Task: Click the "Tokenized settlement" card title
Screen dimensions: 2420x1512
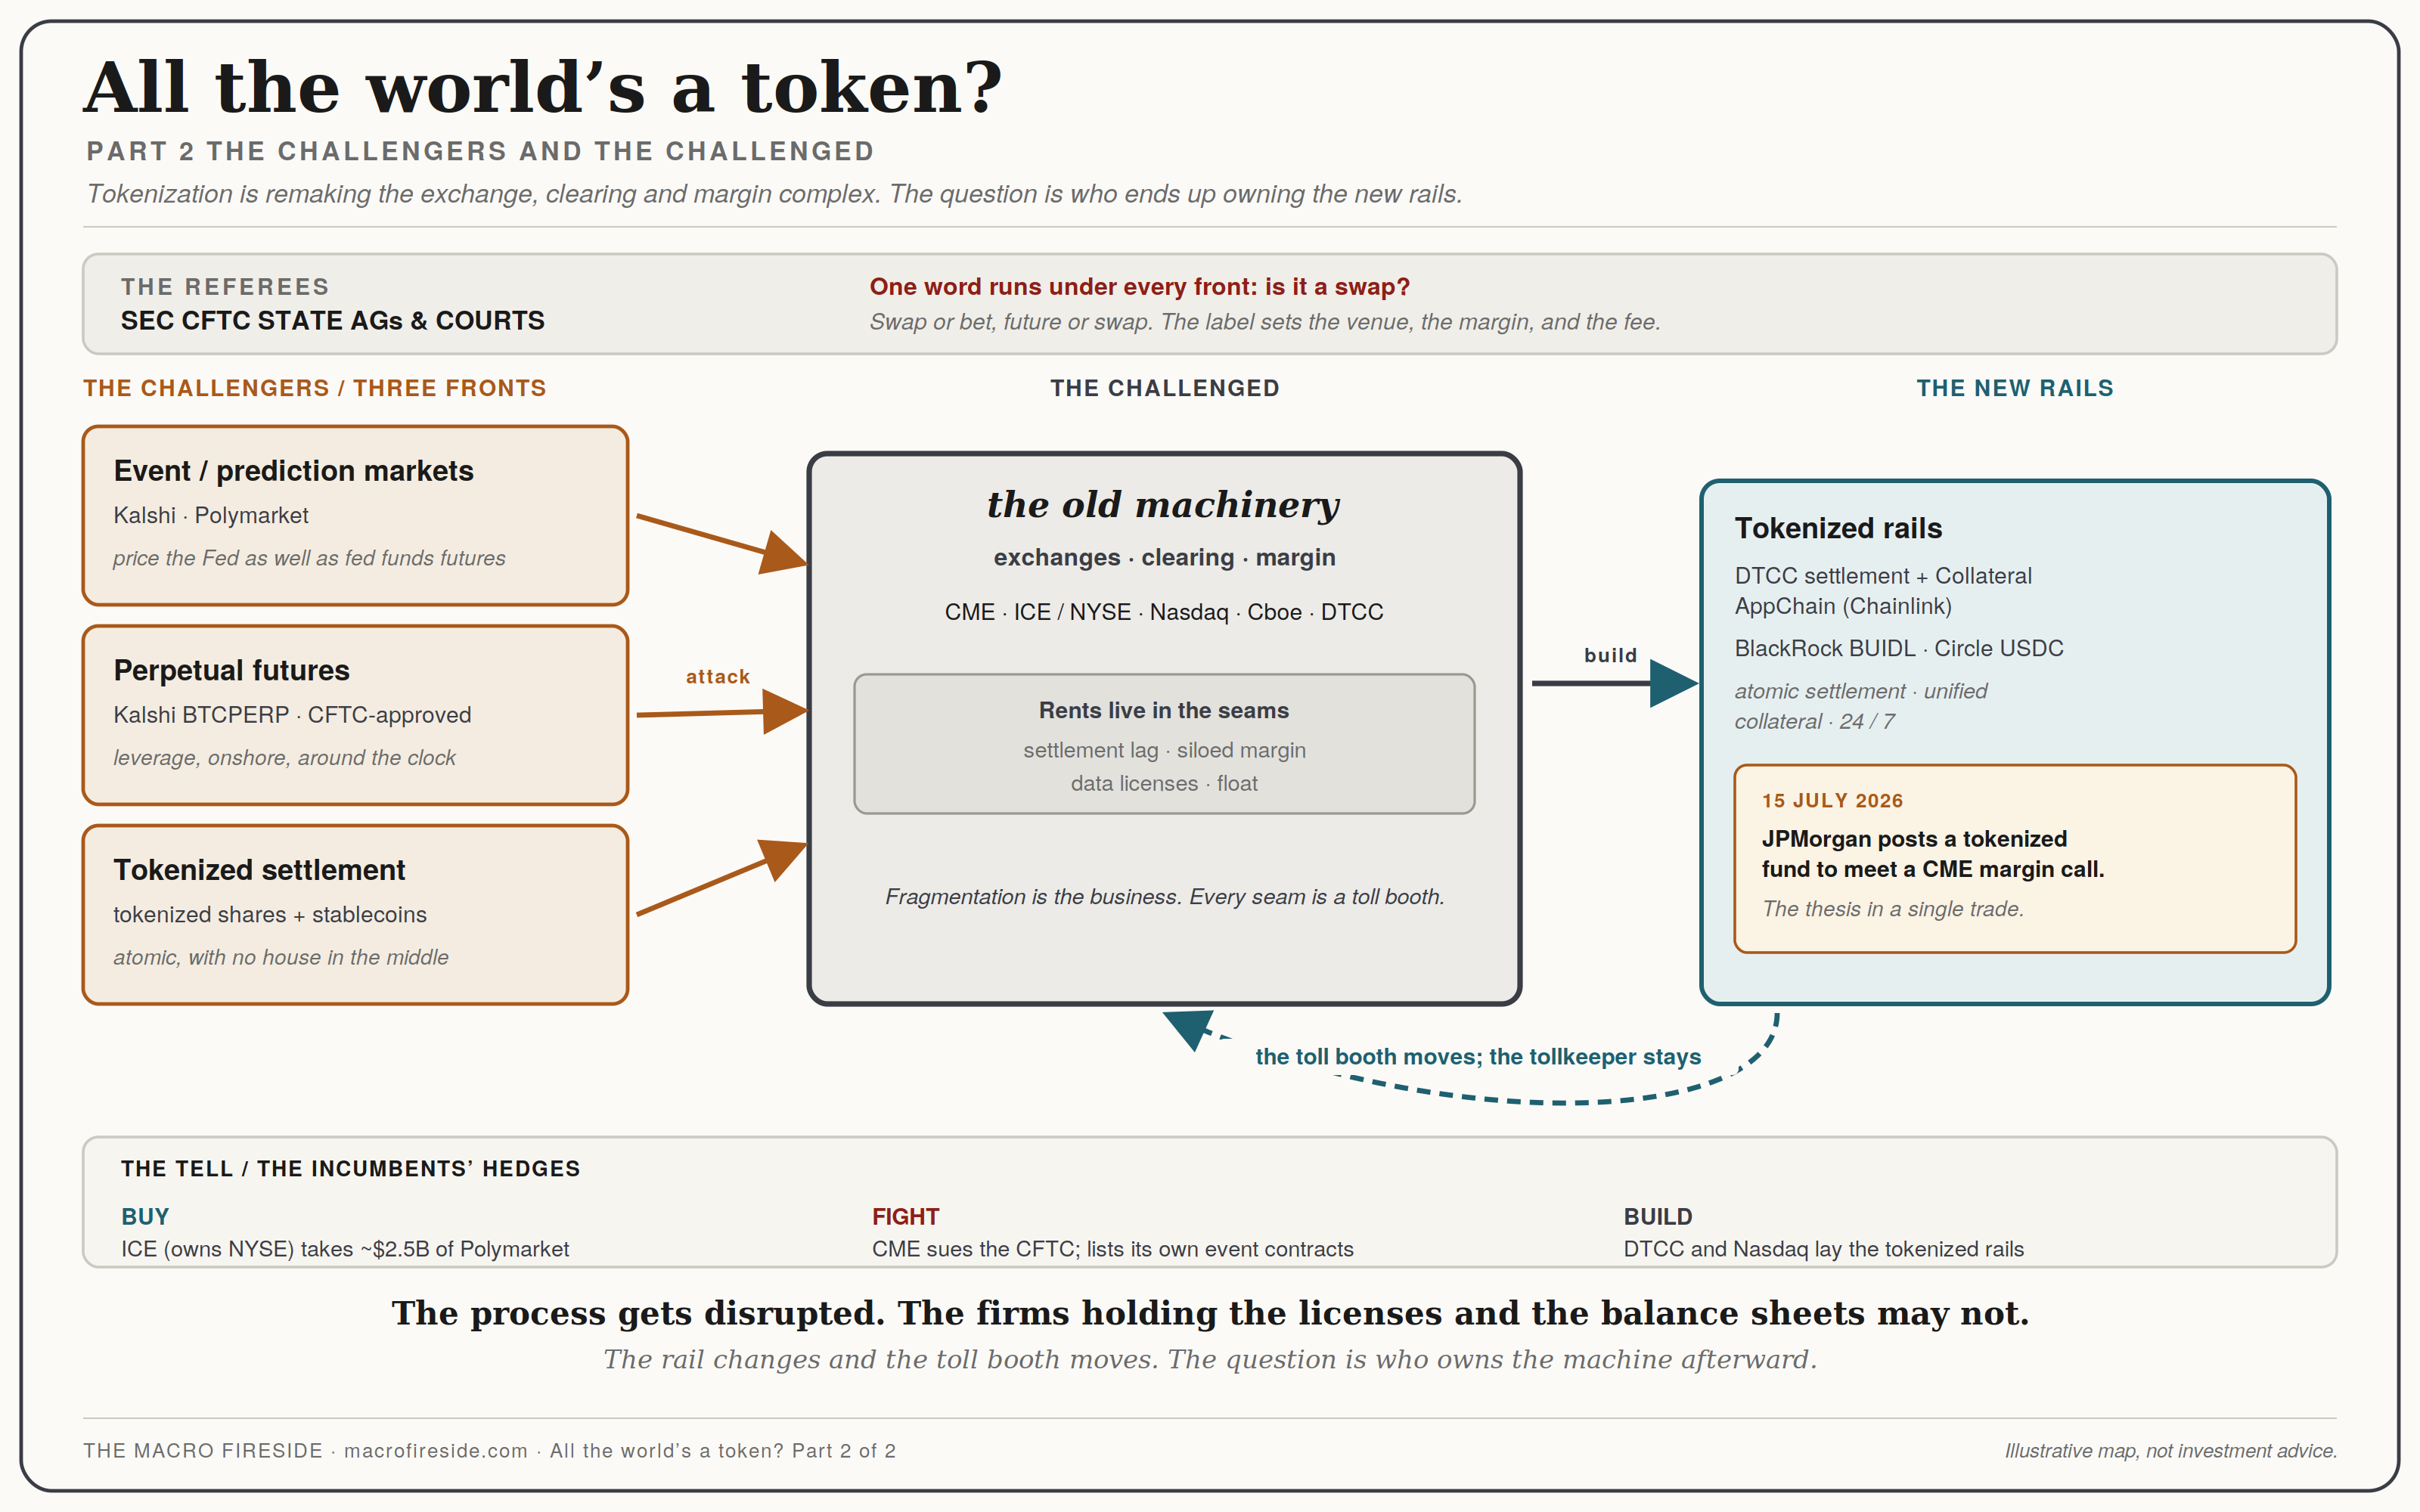Action: click(x=259, y=870)
